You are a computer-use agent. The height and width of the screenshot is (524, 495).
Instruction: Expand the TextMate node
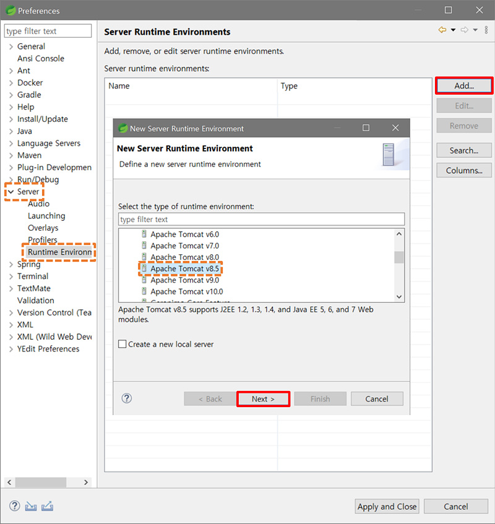[11, 288]
